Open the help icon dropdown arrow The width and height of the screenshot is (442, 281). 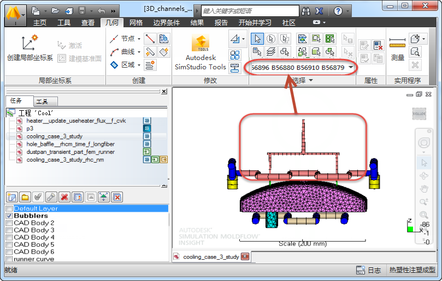point(347,11)
